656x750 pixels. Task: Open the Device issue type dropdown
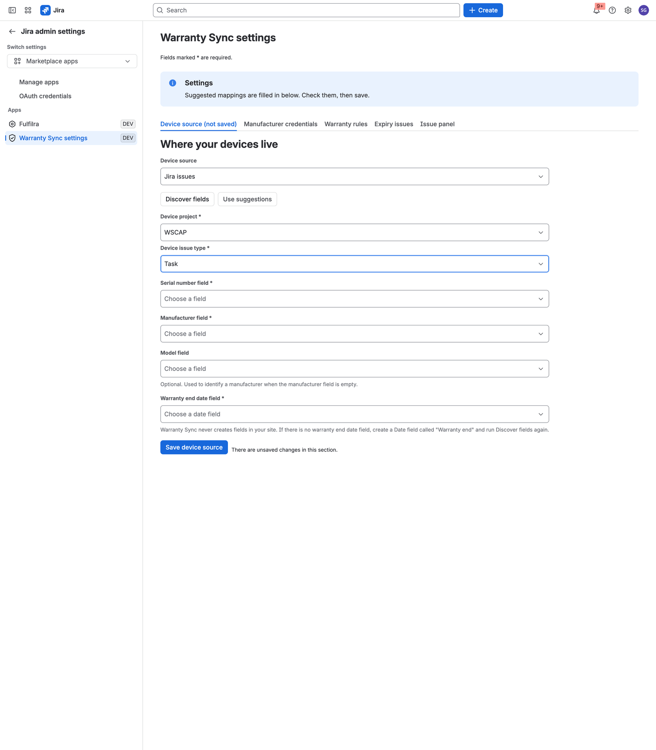[x=355, y=264]
